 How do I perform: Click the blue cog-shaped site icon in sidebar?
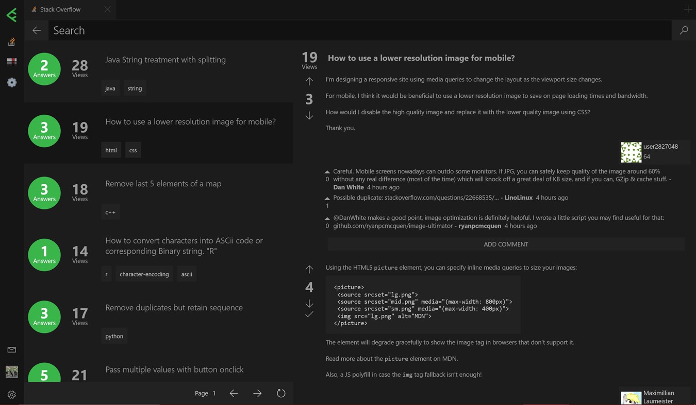click(11, 82)
